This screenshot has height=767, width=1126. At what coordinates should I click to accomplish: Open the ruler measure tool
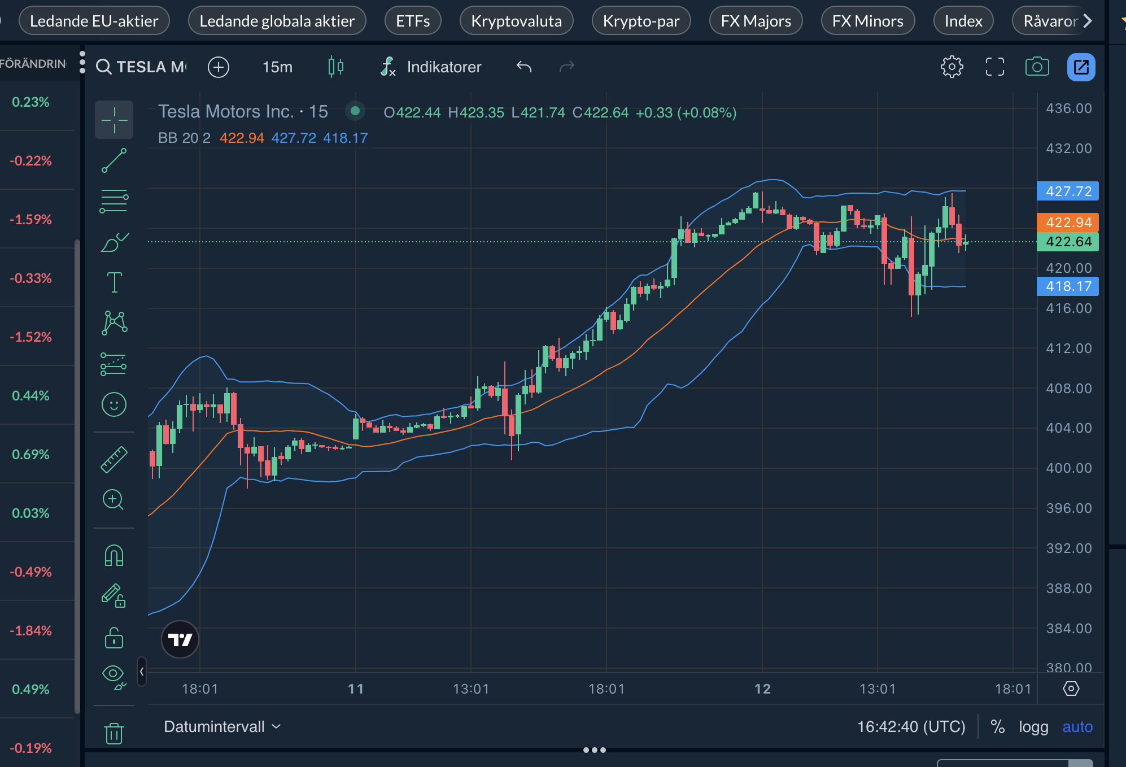click(114, 459)
